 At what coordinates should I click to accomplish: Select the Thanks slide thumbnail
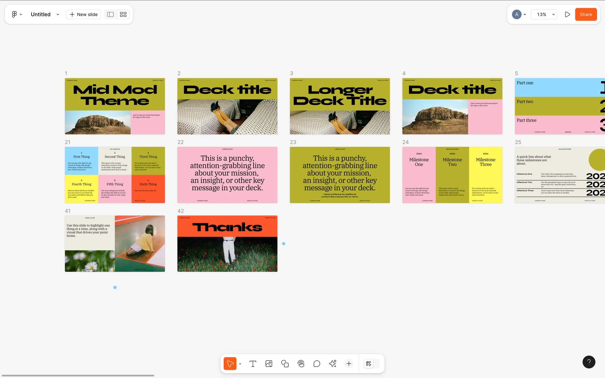[227, 243]
